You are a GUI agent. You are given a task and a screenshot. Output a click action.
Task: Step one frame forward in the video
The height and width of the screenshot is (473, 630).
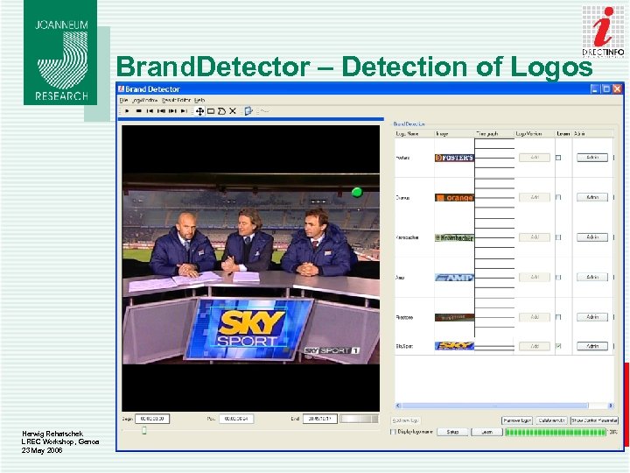[172, 111]
